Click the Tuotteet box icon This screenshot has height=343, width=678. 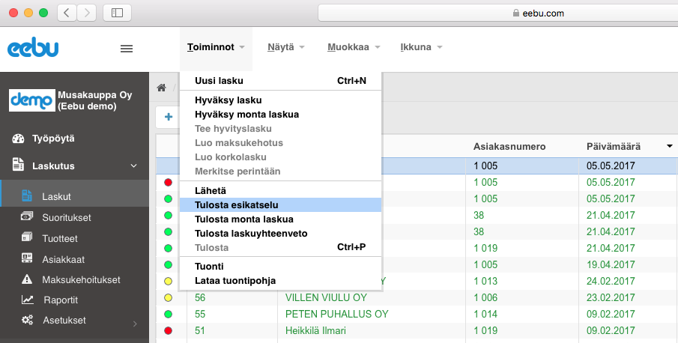coord(27,237)
